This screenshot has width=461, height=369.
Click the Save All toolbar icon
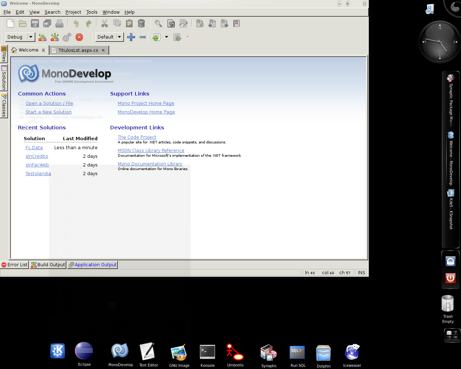coord(47,24)
